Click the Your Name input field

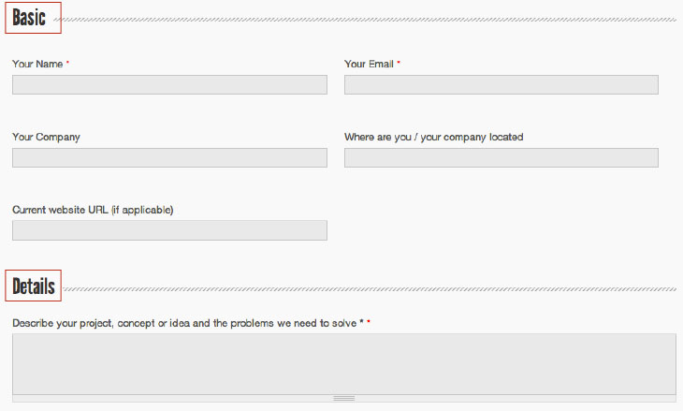click(x=169, y=85)
